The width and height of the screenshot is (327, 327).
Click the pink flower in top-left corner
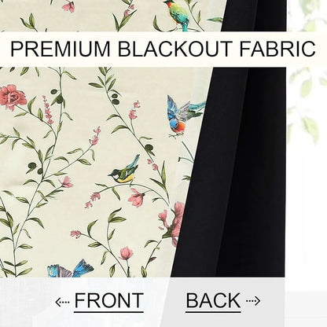(x=68, y=6)
